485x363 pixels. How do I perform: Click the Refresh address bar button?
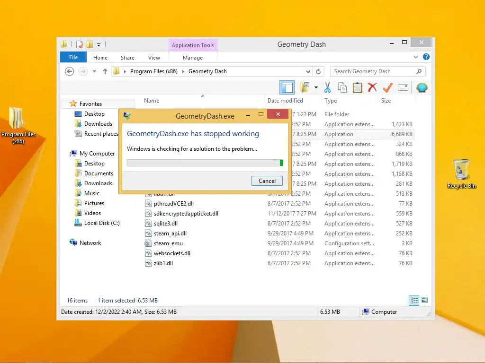click(318, 71)
